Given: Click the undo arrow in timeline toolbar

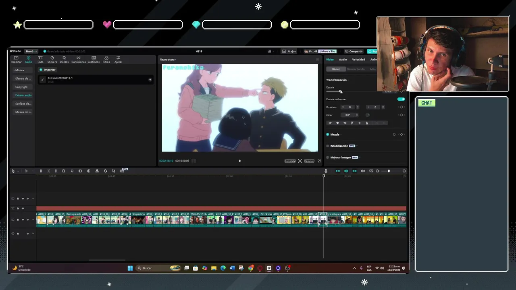Looking at the screenshot, I should 26,171.
